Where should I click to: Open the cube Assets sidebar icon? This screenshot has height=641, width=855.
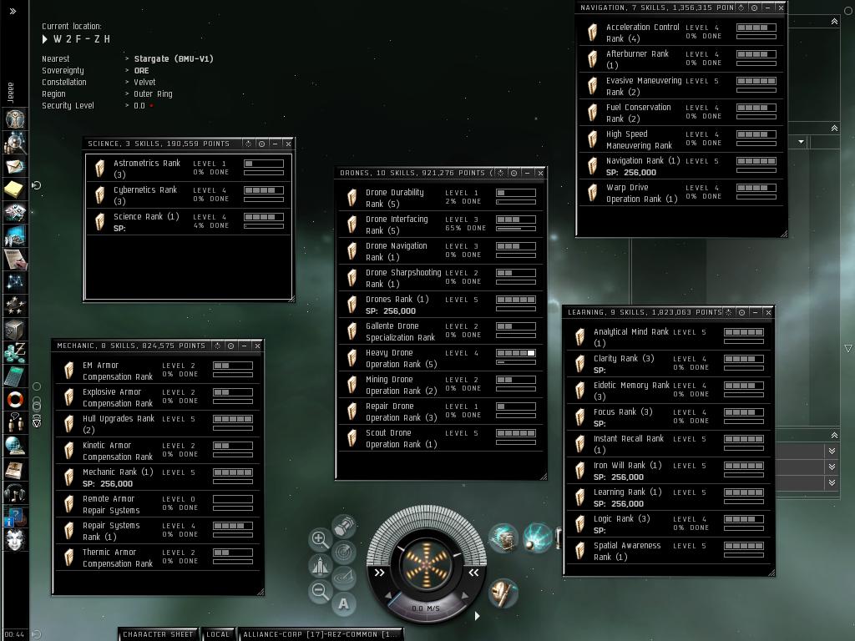(x=15, y=329)
